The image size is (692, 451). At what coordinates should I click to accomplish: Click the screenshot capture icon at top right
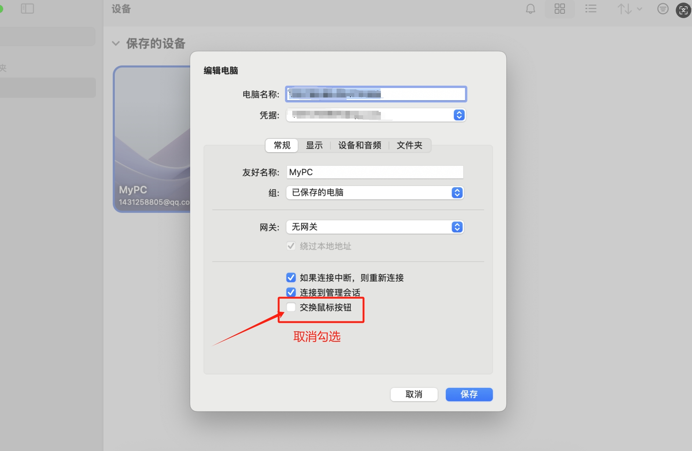pyautogui.click(x=683, y=10)
